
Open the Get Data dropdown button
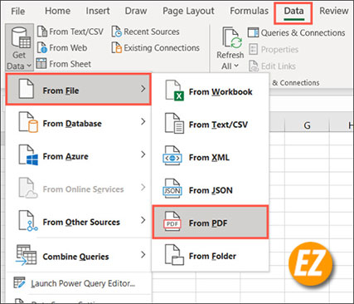coord(19,47)
